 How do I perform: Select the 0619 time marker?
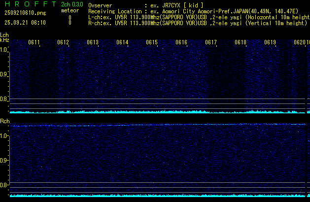point(270,43)
